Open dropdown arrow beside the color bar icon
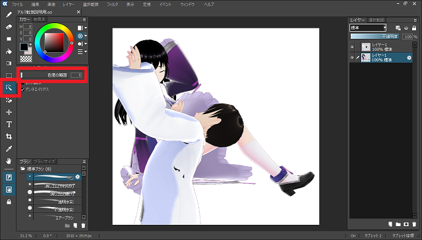Image resolution: width=422 pixels, height=240 pixels. 86,28
